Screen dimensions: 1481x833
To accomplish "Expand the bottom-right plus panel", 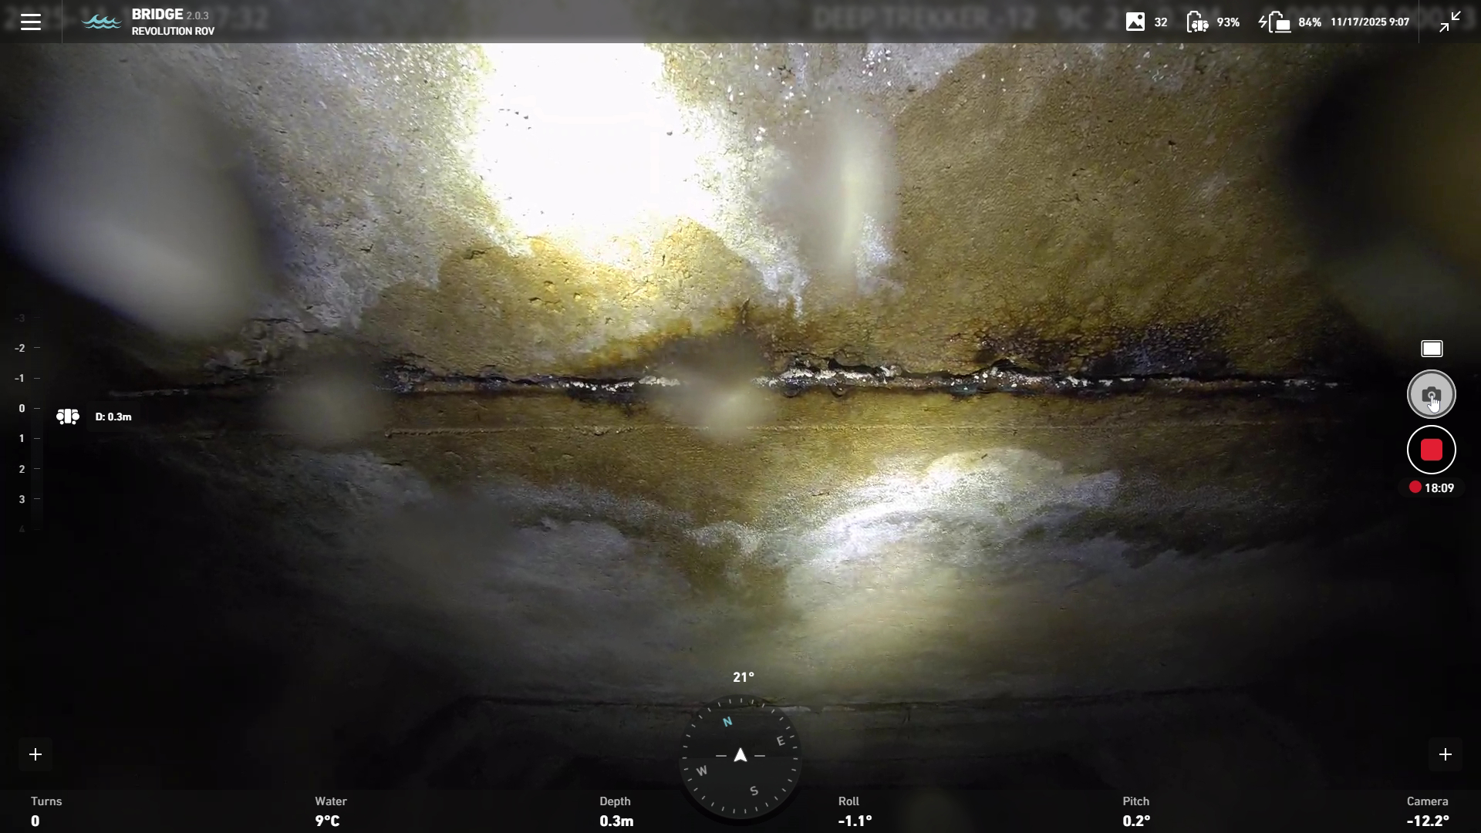I will (x=1445, y=754).
